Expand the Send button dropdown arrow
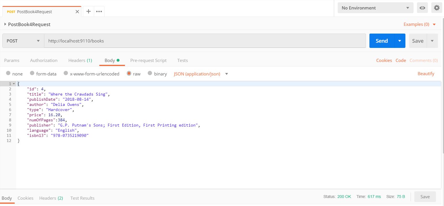 pos(399,41)
